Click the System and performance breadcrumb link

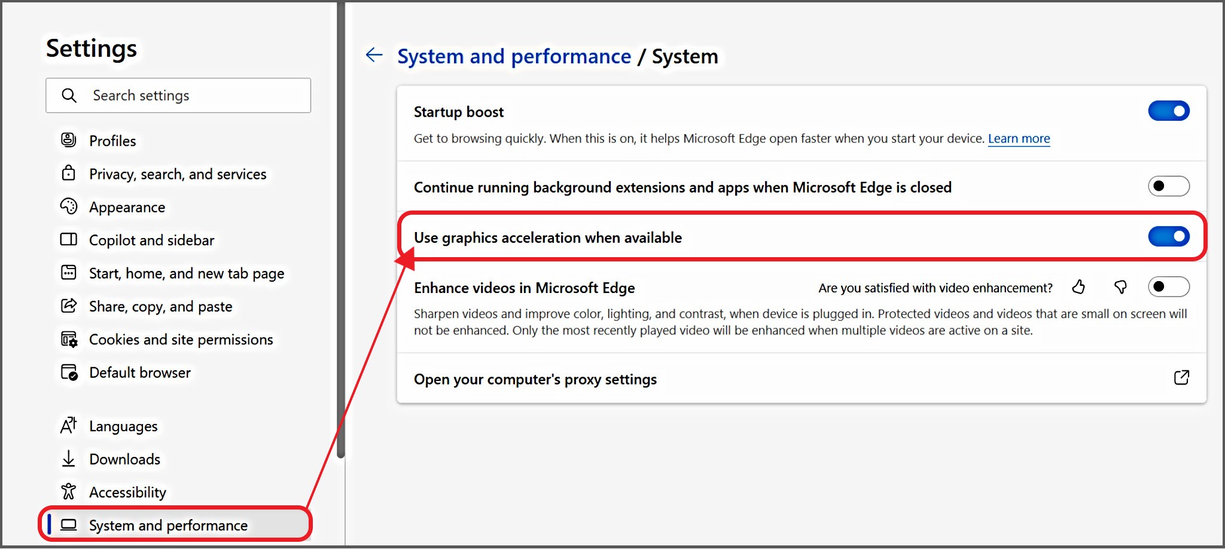click(x=514, y=56)
